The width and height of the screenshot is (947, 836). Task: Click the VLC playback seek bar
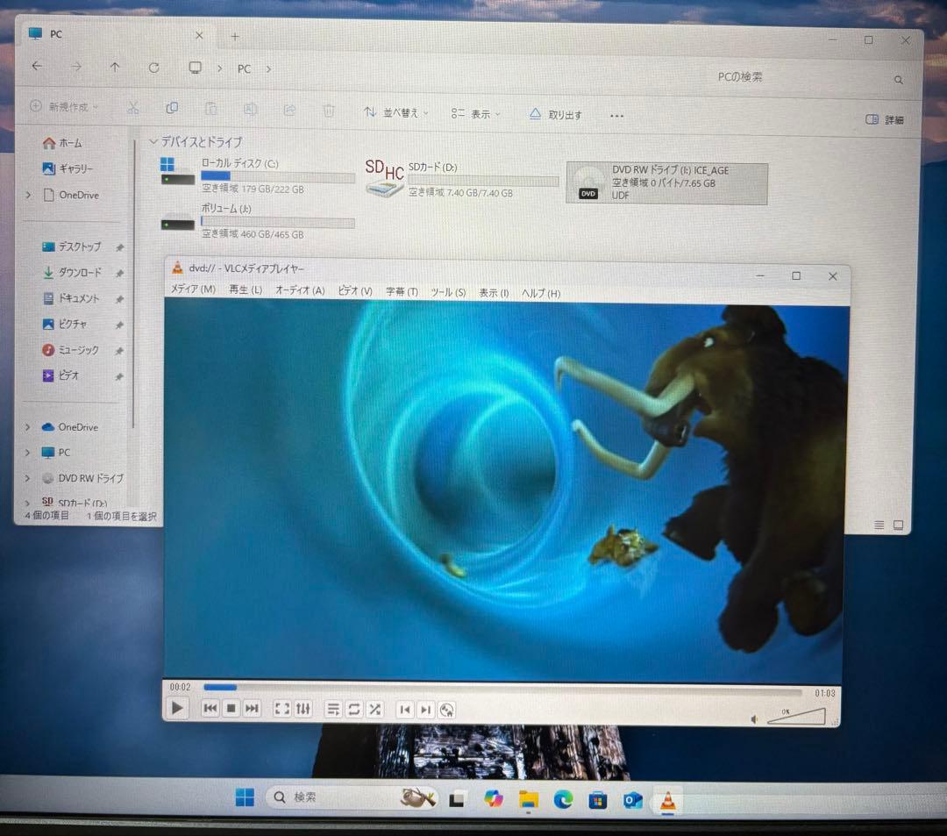point(500,688)
